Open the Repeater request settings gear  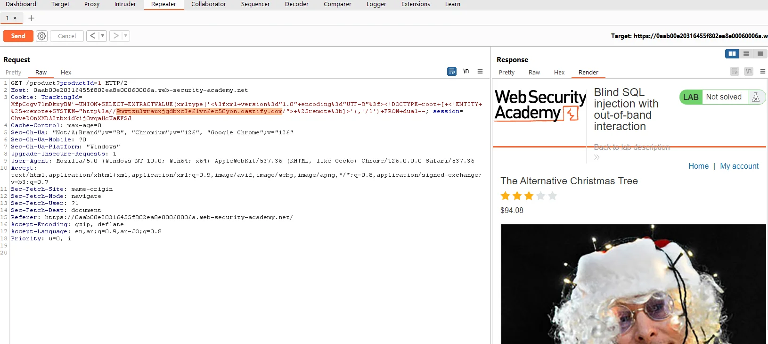[42, 36]
